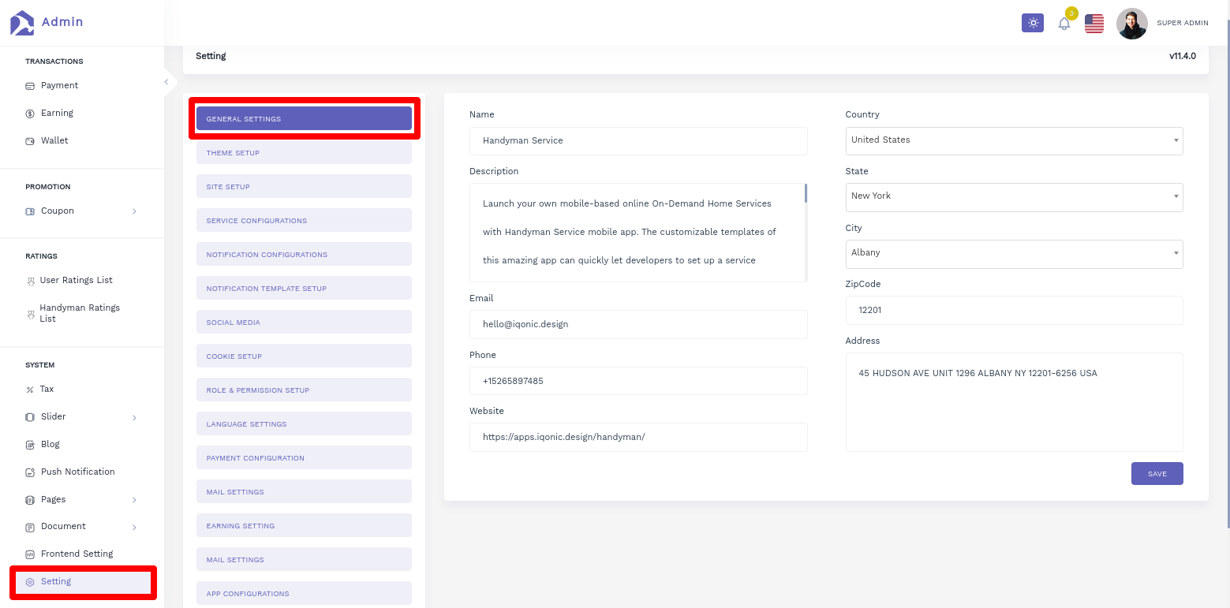Image resolution: width=1230 pixels, height=608 pixels.
Task: Click the Wallet sidebar icon
Action: [30, 141]
